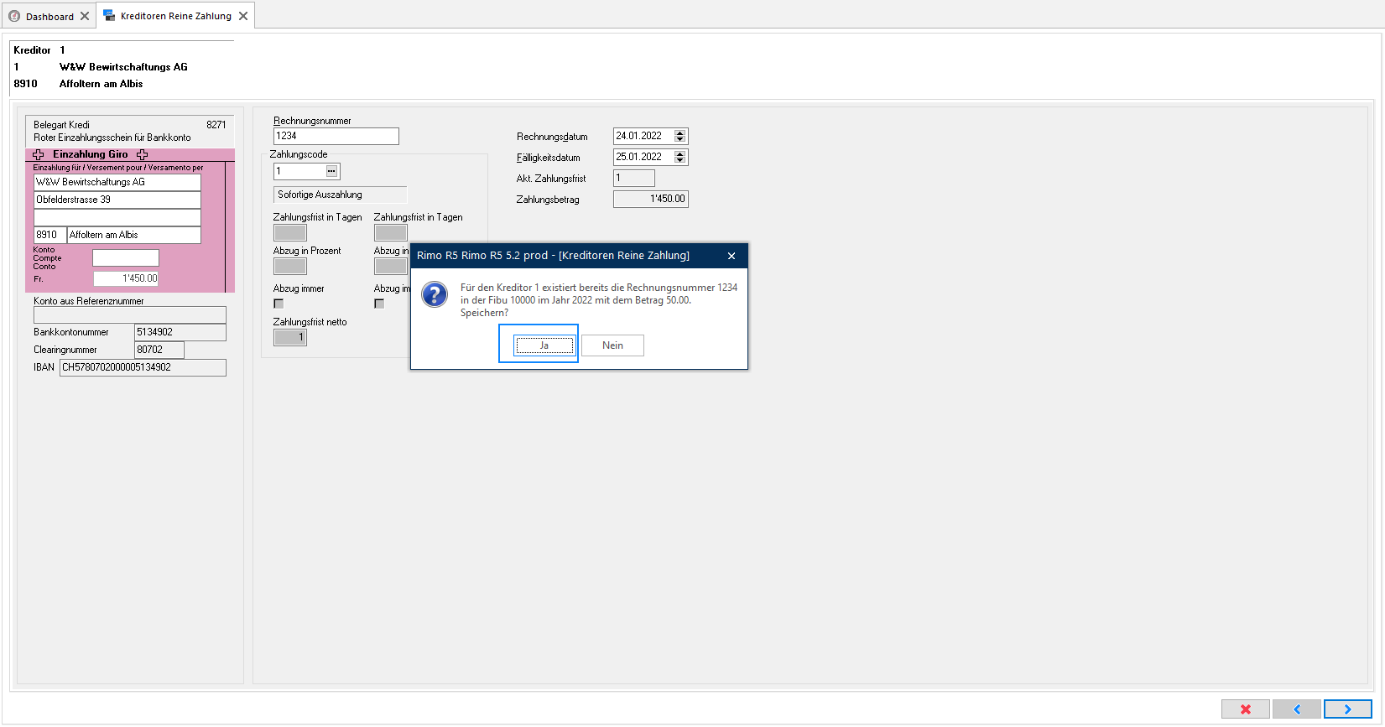Decrease Rechnungsdatum with the down arrow

click(680, 139)
